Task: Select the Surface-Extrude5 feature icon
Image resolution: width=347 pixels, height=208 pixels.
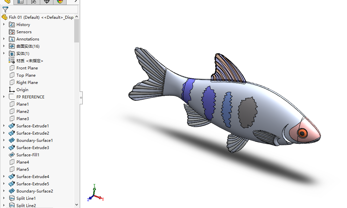Action: pos(12,184)
